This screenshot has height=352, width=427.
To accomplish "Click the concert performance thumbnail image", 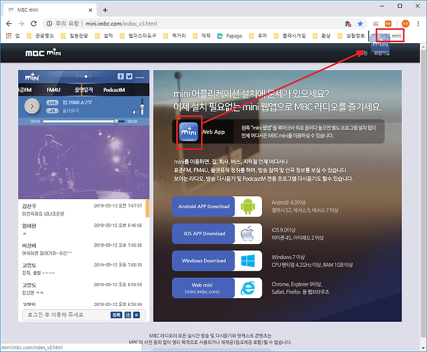I will [84, 162].
